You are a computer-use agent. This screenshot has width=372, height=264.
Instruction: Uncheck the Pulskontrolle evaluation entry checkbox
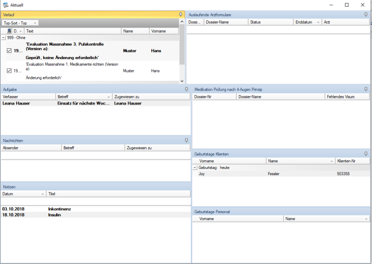coord(10,51)
